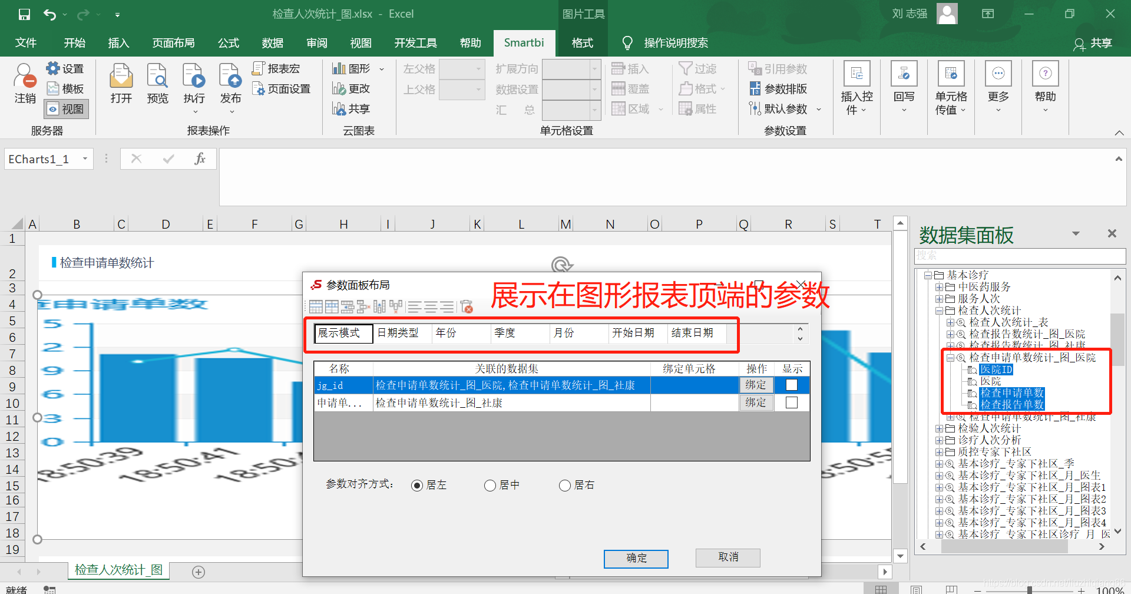Click the 报表宏 macro icon
Image resolution: width=1131 pixels, height=594 pixels.
click(258, 68)
